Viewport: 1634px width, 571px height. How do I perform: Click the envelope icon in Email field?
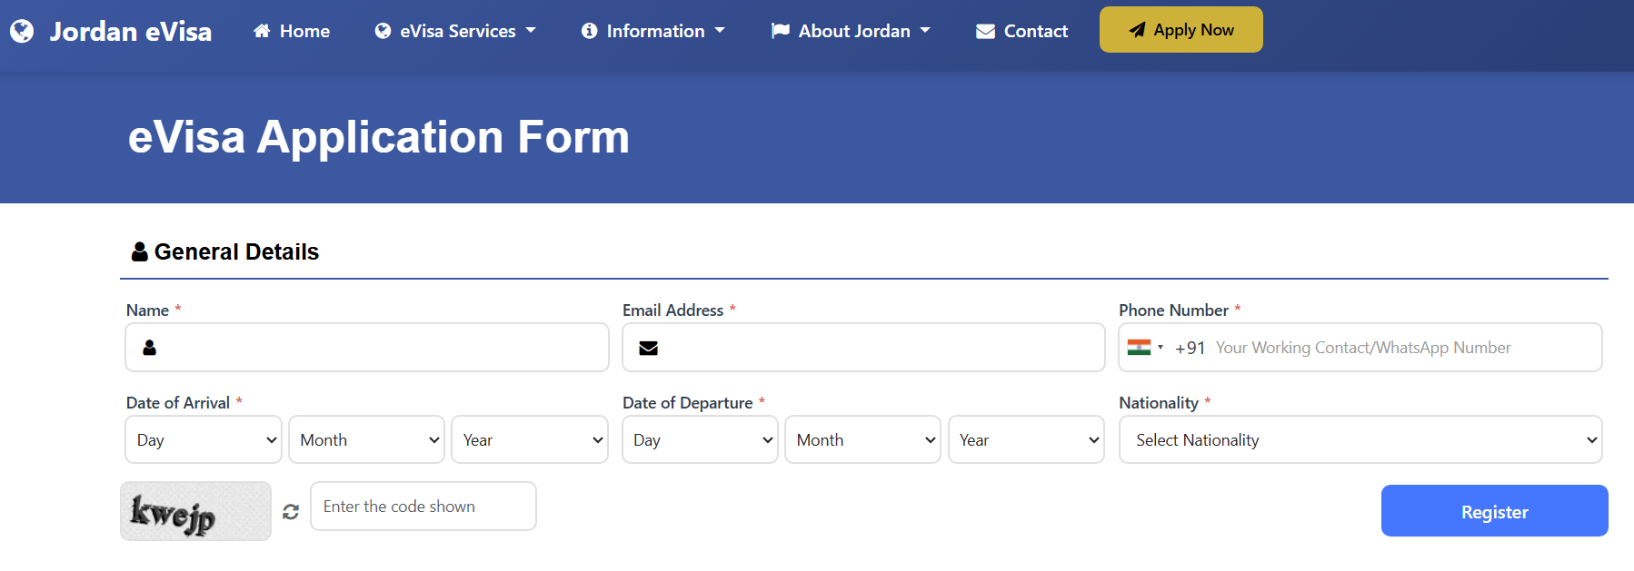coord(648,348)
